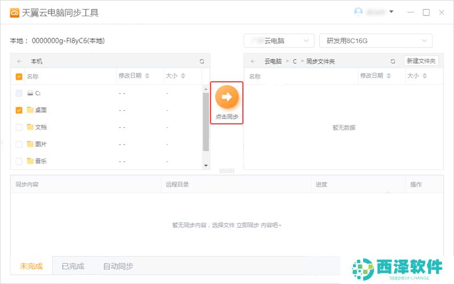The width and height of the screenshot is (454, 284).
Task: Click the 同步文件夹 breadcrumb
Action: tap(321, 61)
